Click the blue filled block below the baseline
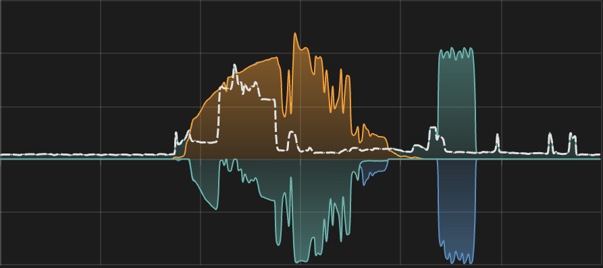603x268 pixels. [456, 211]
